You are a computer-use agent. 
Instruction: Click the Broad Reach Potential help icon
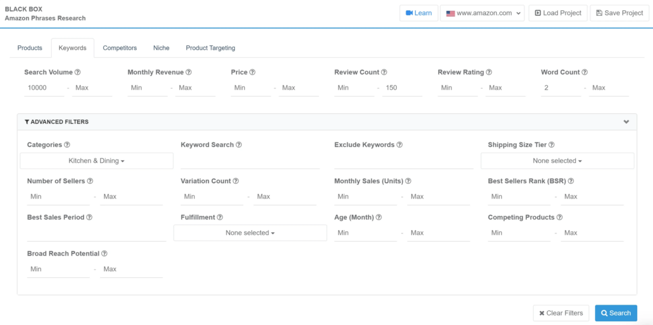click(104, 254)
